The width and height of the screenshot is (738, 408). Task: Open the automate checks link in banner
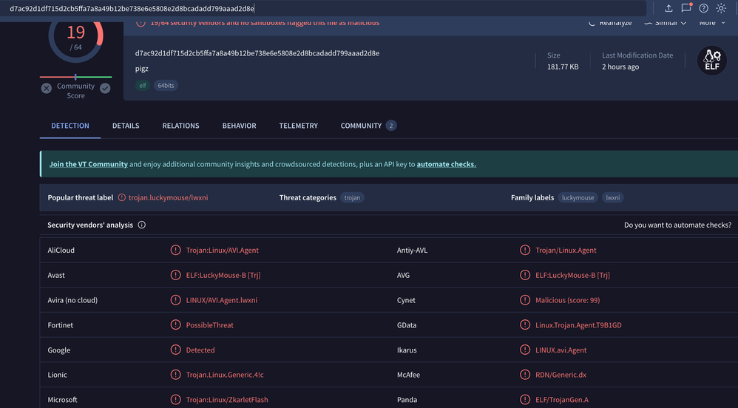446,164
